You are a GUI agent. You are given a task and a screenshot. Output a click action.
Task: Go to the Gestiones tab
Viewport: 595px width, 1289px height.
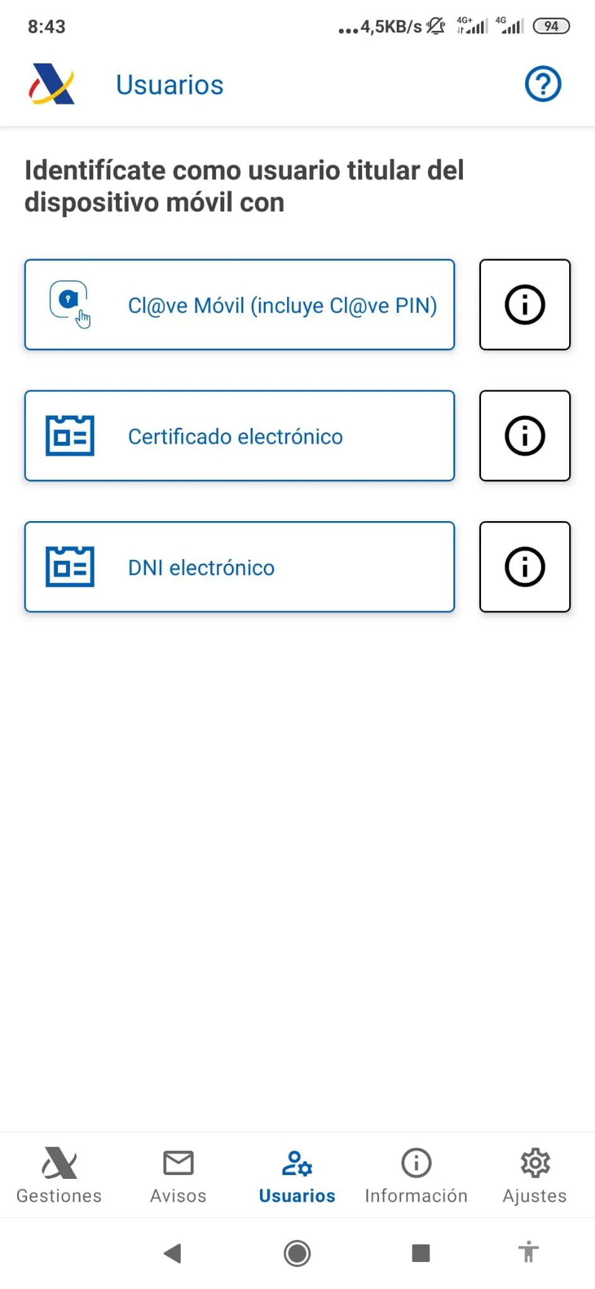[x=59, y=1174]
